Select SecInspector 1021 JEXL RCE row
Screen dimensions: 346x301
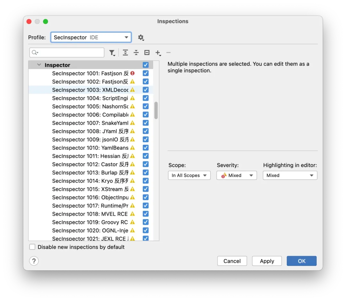[91, 238]
